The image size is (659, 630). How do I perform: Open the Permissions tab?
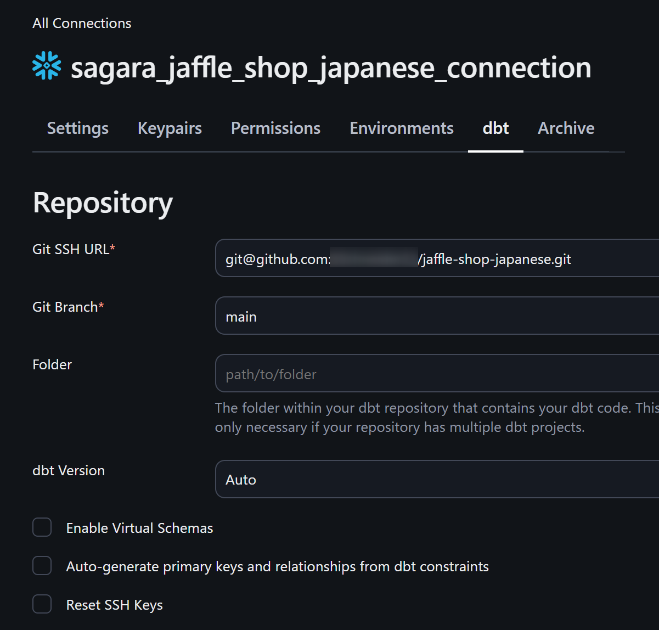coord(275,128)
